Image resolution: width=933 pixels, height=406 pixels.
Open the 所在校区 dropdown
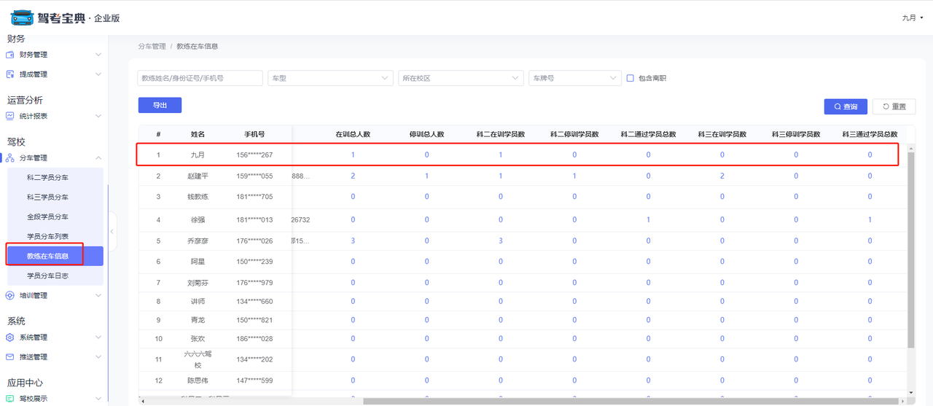pos(461,78)
